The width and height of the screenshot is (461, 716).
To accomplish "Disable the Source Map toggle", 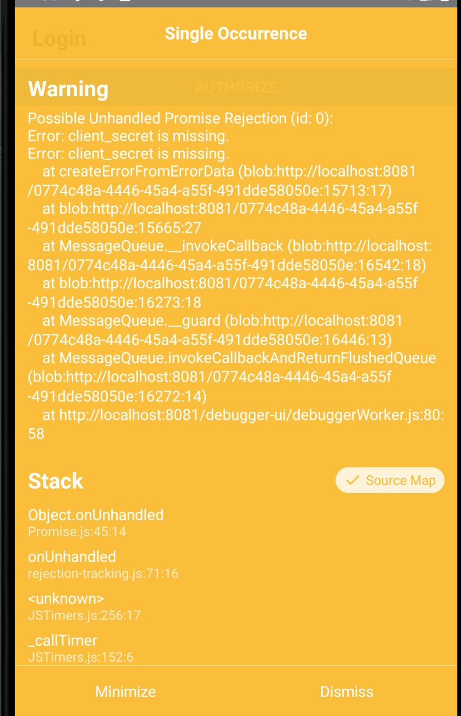I will point(390,480).
